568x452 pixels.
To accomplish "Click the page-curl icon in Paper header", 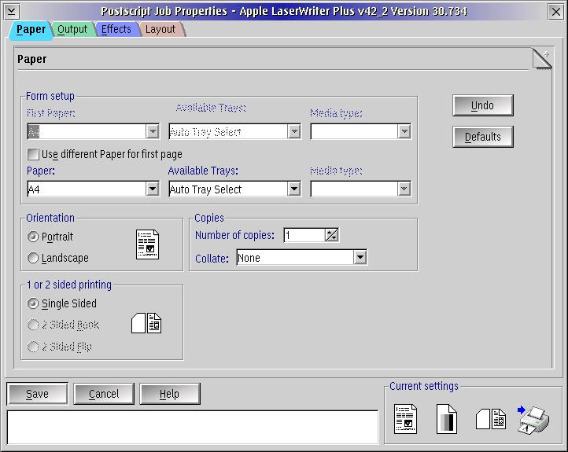I will click(542, 59).
